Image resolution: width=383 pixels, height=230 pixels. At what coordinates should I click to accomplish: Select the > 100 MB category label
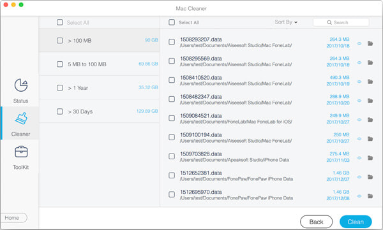click(80, 41)
